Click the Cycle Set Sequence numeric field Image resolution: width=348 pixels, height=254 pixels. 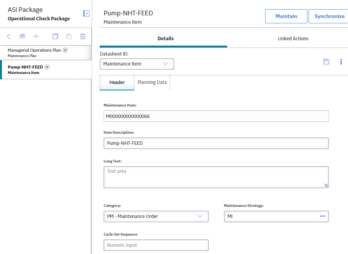coord(156,245)
